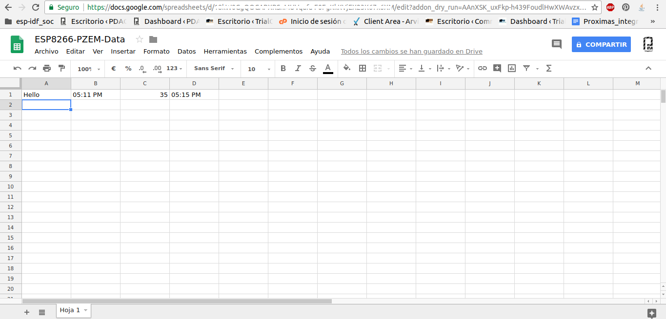The image size is (666, 319).
Task: Select cell containing Hello
Action: pos(46,94)
